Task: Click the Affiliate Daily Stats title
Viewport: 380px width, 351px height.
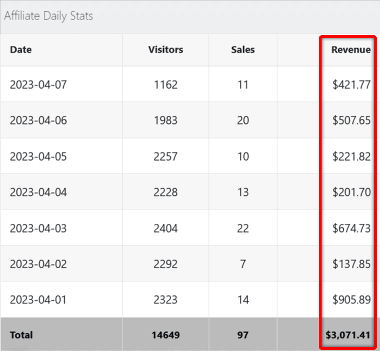Action: 49,16
